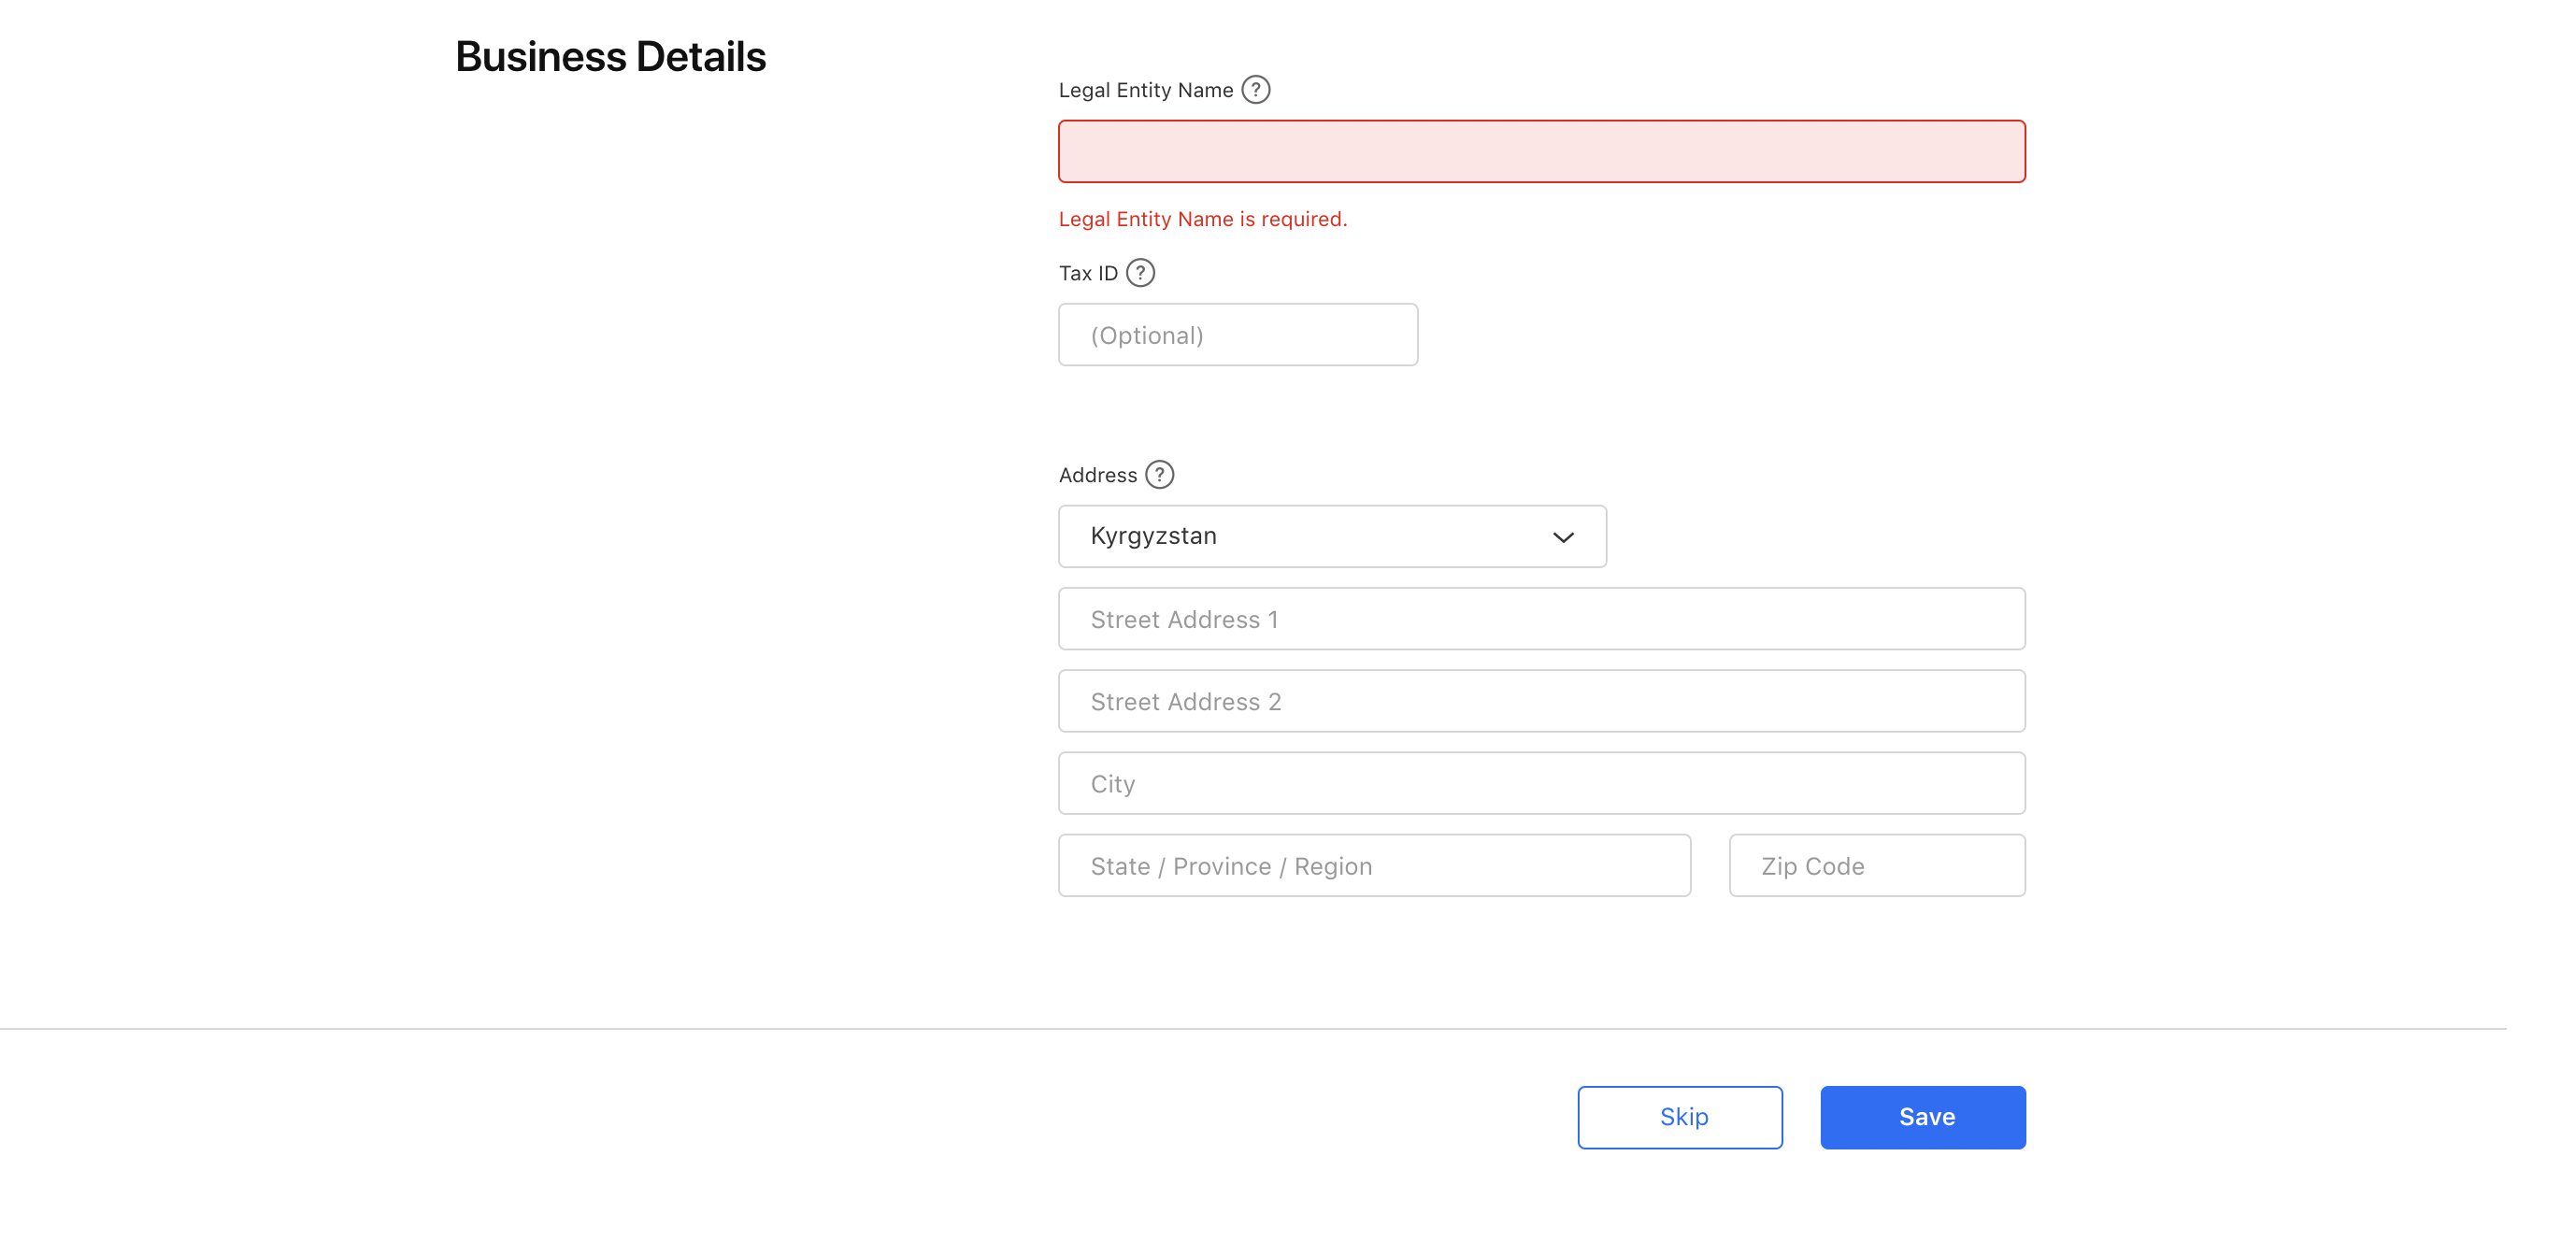Click the Tax ID label text
The image size is (2576, 1256).
click(1088, 273)
